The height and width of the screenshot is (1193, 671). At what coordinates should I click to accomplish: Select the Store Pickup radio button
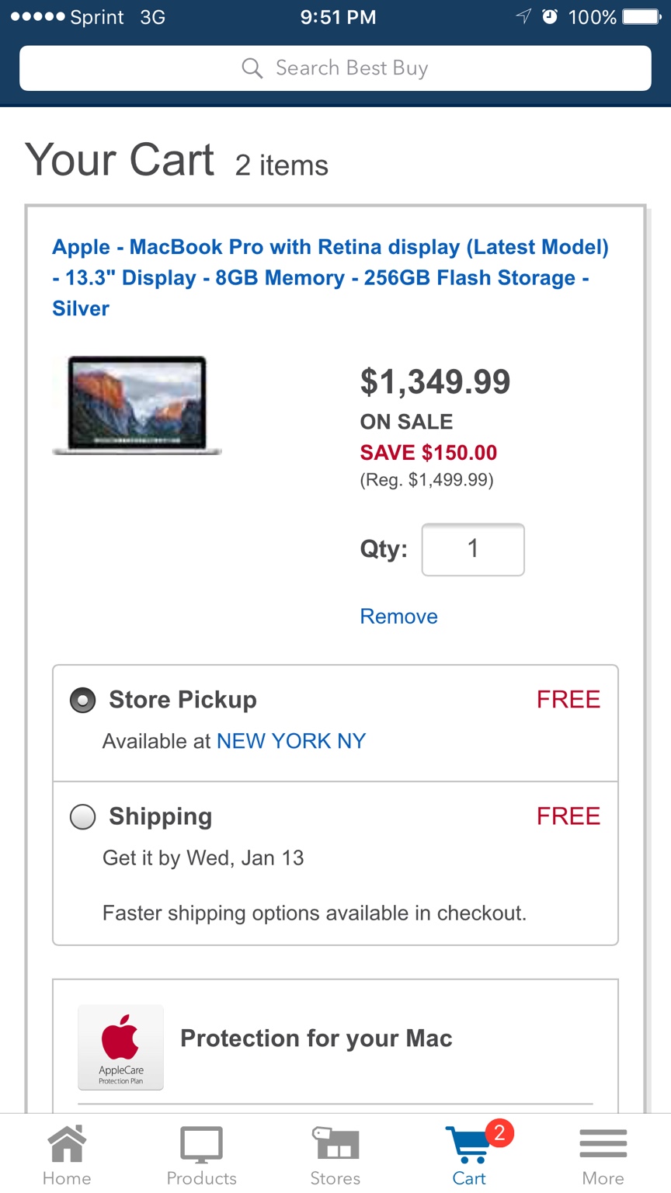coord(83,701)
